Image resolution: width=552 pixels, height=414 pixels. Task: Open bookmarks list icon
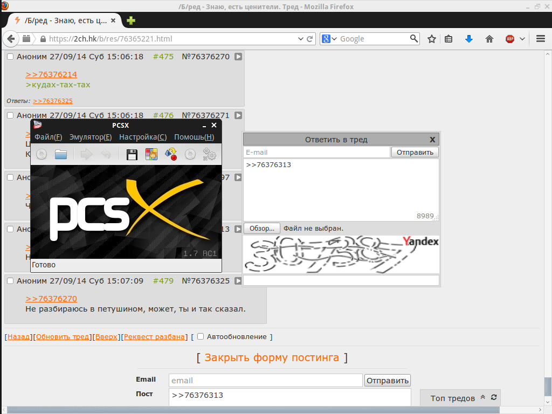click(x=448, y=39)
